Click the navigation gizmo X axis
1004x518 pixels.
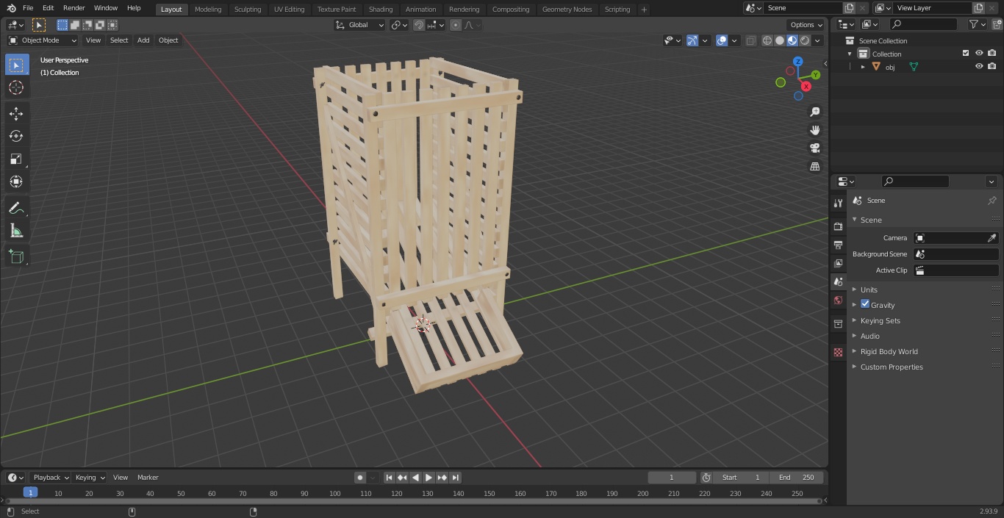coord(806,87)
